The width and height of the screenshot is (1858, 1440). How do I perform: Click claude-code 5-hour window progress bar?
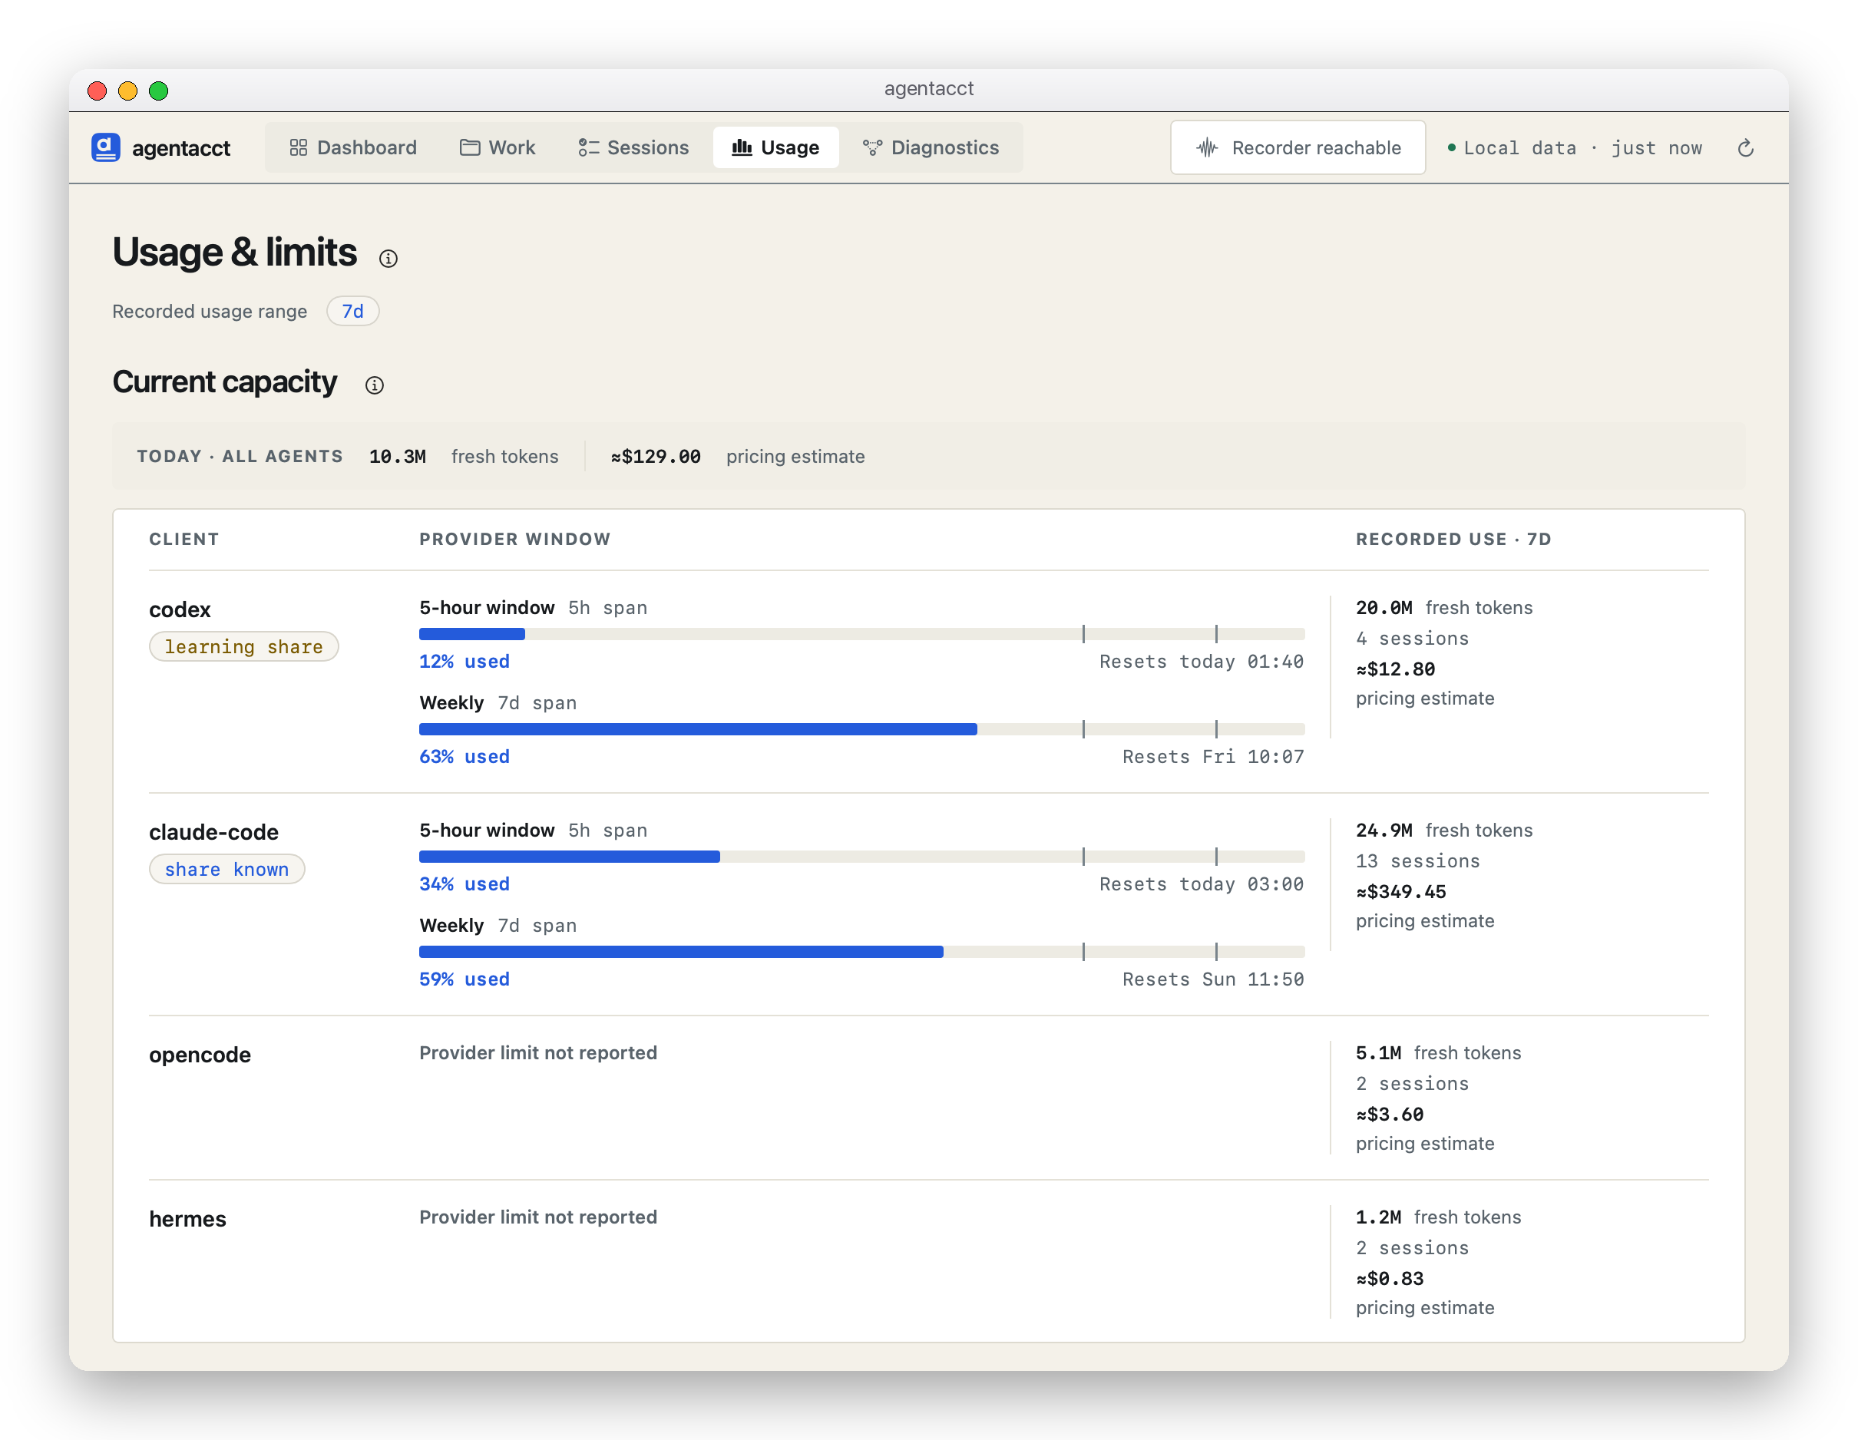861,857
